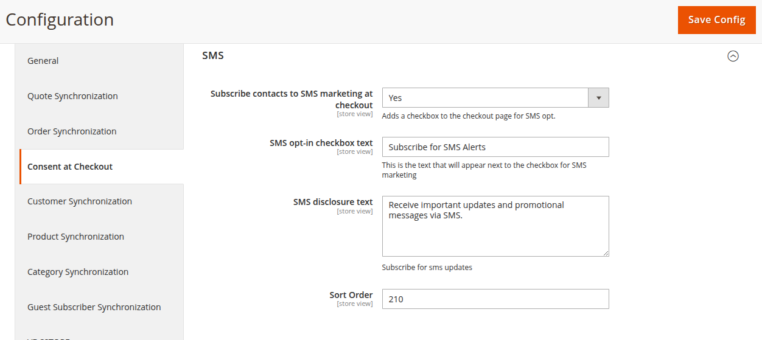Click the SMS disclosure text label

coord(332,203)
